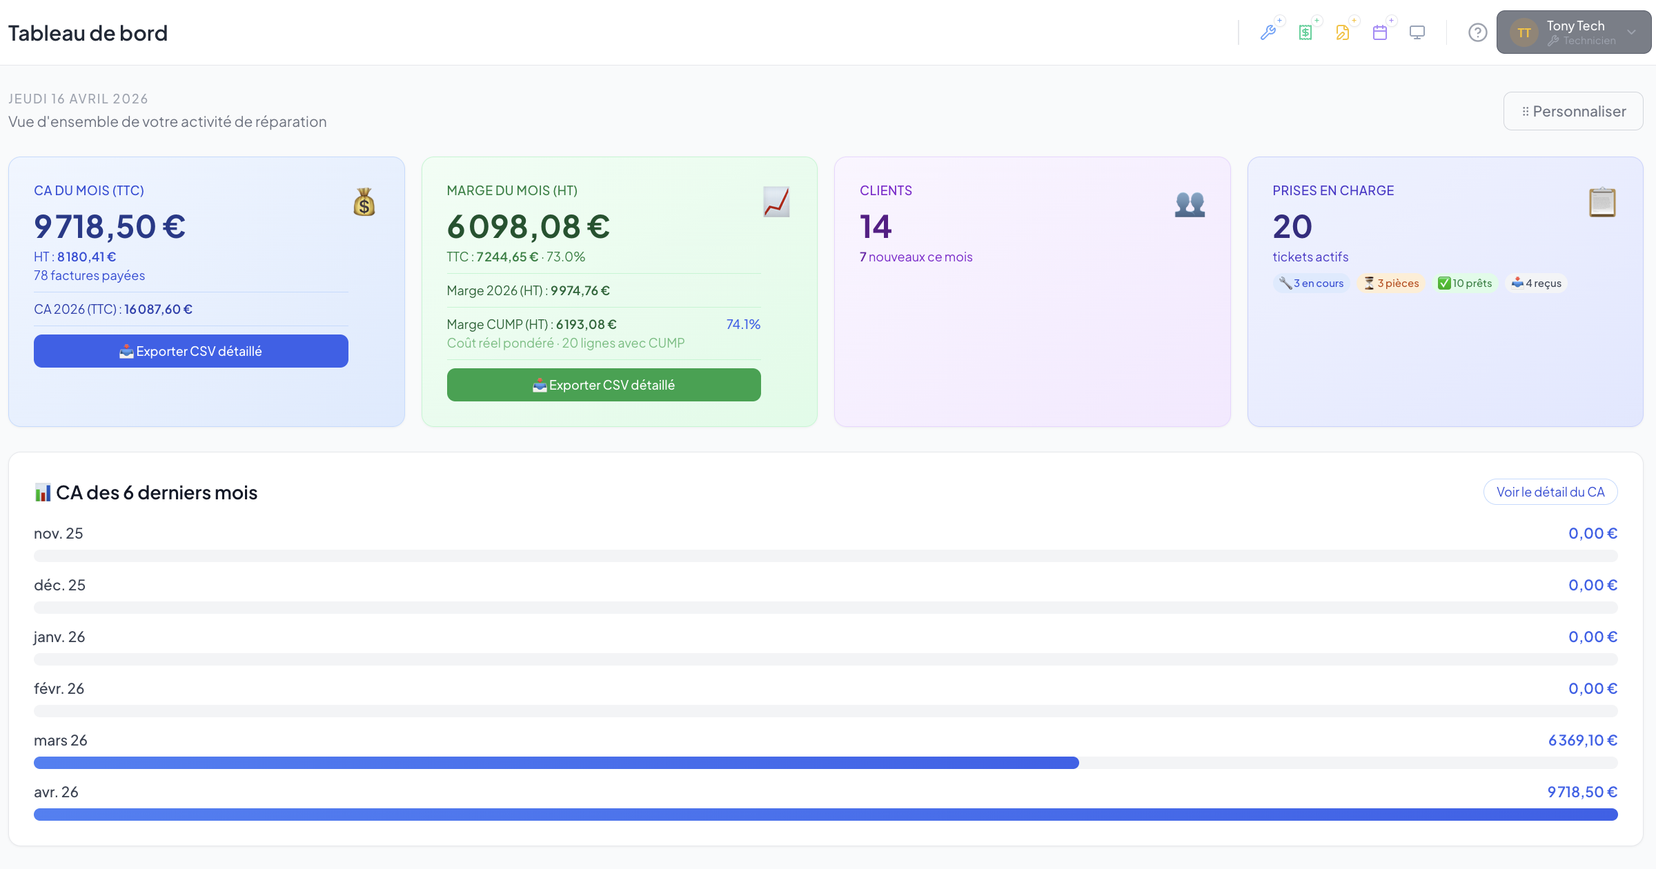The height and width of the screenshot is (869, 1656).
Task: Select the 3 pièces status badge
Action: click(x=1391, y=283)
